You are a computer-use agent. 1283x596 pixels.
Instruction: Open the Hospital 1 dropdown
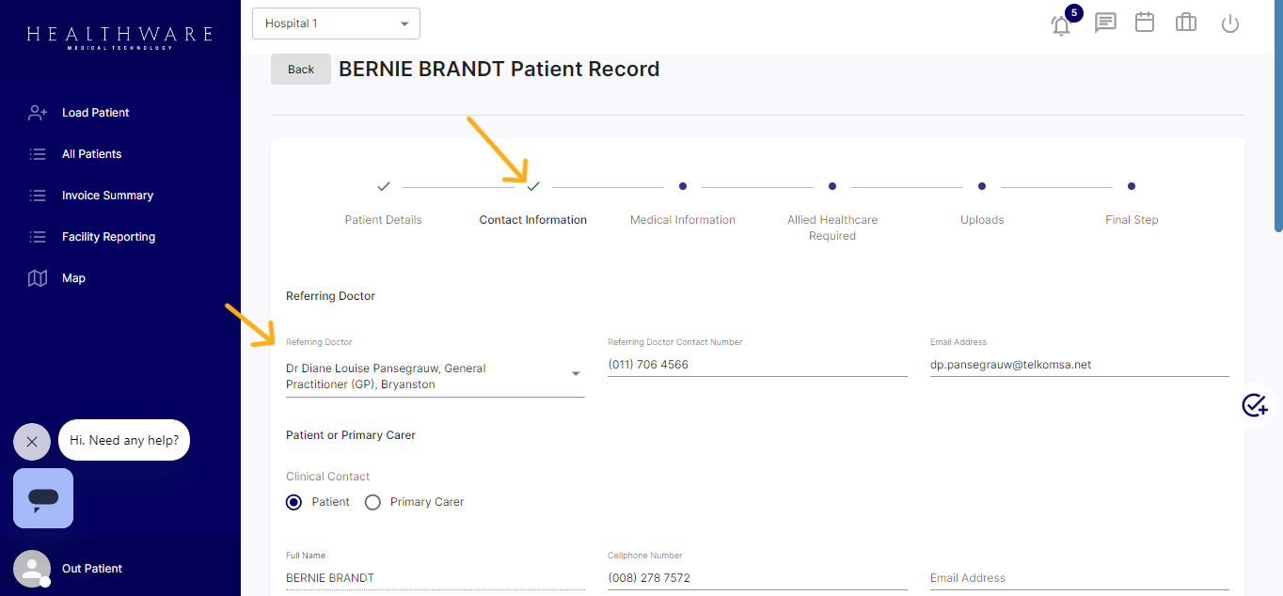point(336,24)
